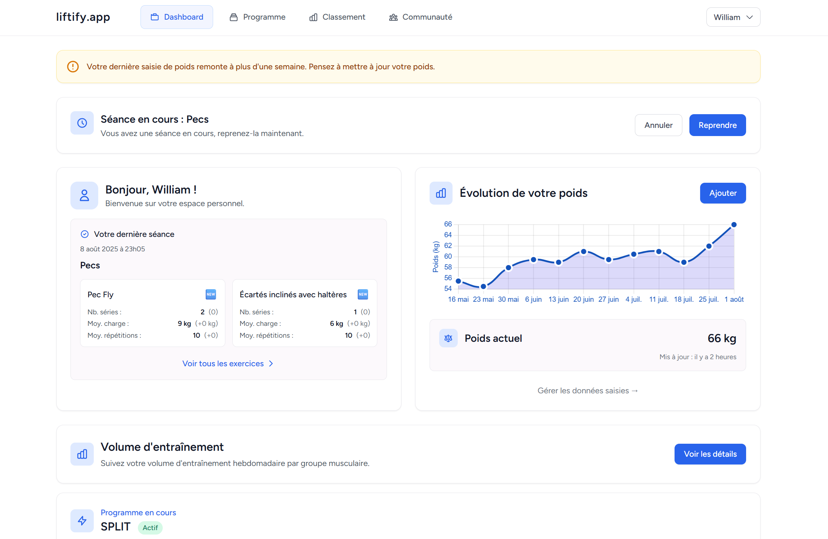Screen dimensions: 828x539
Task: Click the clock icon beside Séance en cours
Action: (82, 123)
